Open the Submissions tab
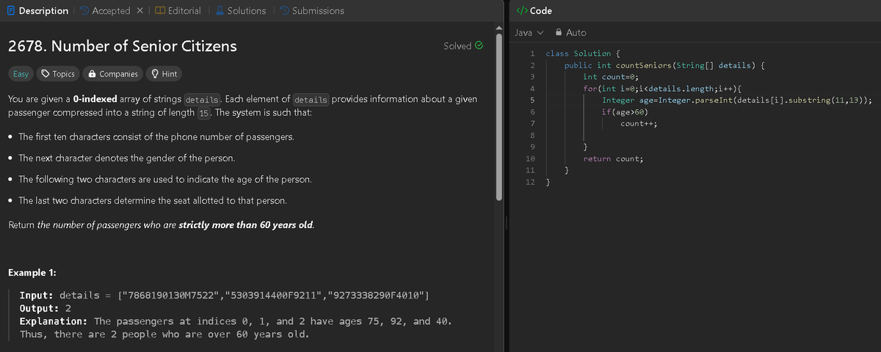Image resolution: width=881 pixels, height=352 pixels. pos(311,11)
